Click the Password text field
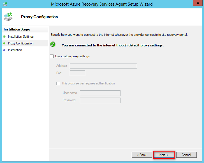This screenshot has width=204, height=163. [x=100, y=100]
